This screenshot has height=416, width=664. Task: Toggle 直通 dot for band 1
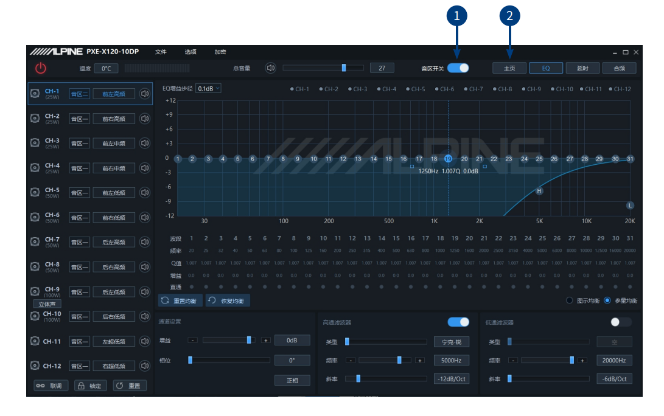coord(191,287)
